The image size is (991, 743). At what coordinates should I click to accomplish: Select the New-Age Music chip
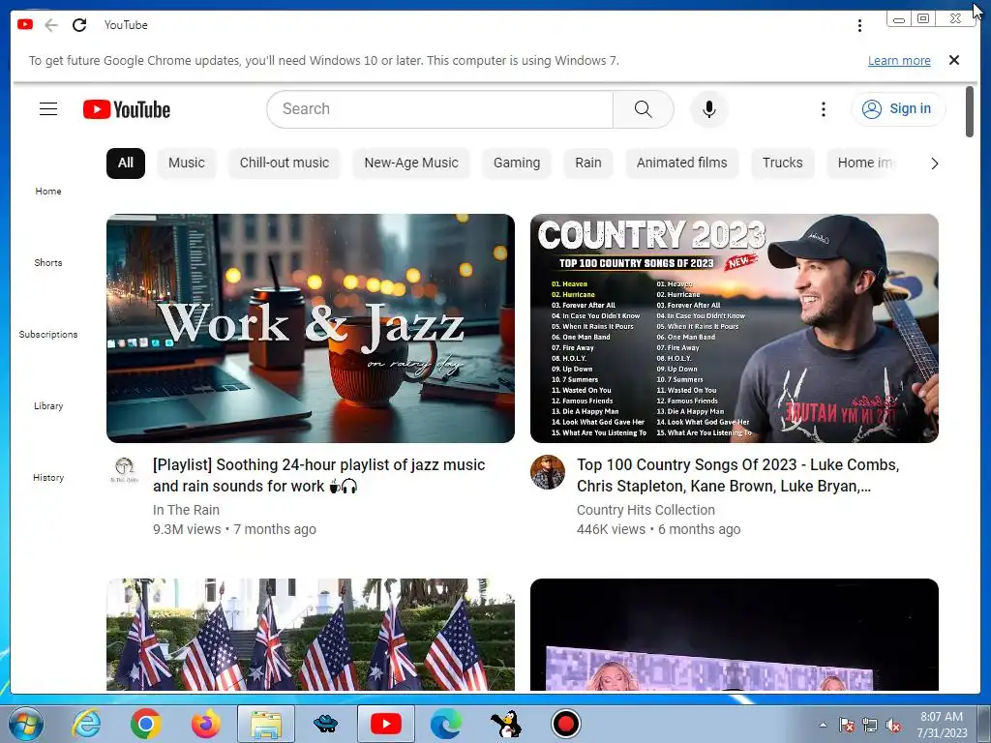(410, 163)
